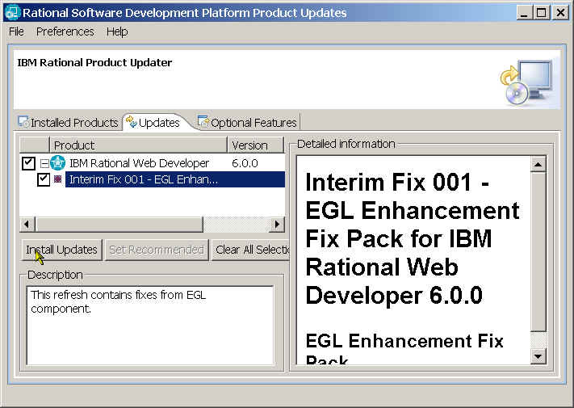
Task: Click the Optional Features tab icon
Action: pyautogui.click(x=203, y=121)
